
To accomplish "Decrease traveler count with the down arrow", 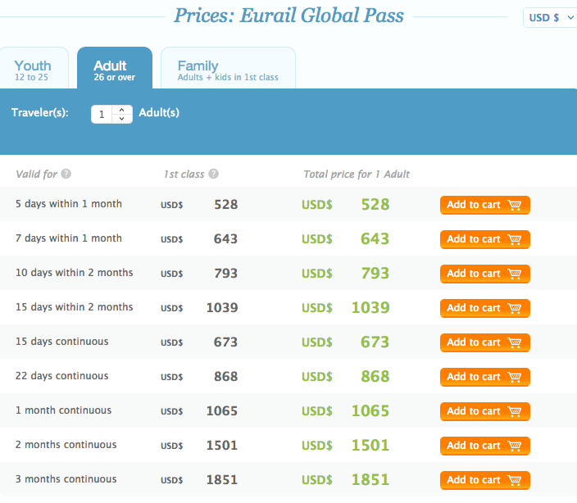I will click(x=122, y=119).
